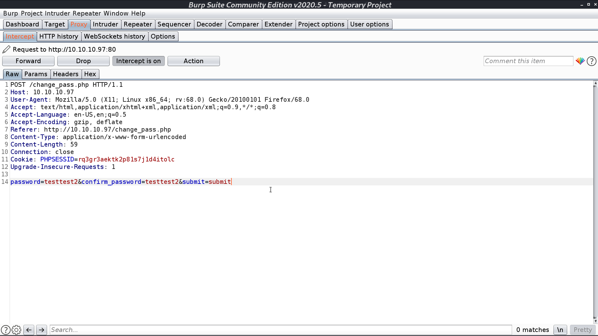Minimize the Burp Suite window
The image size is (598, 336).
click(x=582, y=5)
